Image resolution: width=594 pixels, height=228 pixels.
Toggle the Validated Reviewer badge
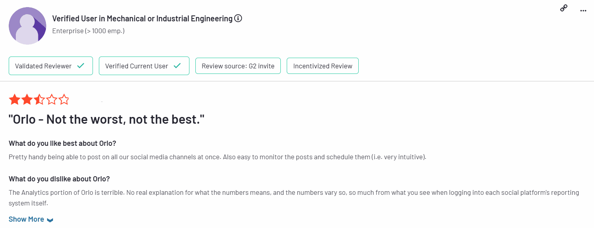pyautogui.click(x=51, y=66)
